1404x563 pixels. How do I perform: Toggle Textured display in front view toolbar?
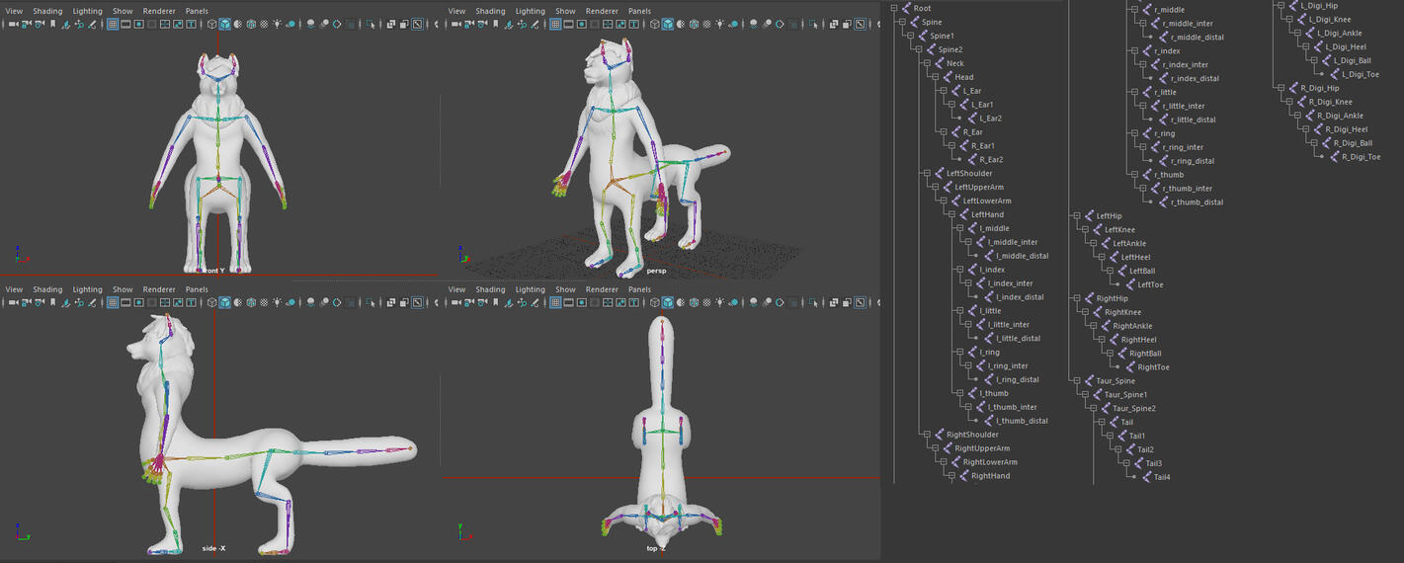coord(264,24)
